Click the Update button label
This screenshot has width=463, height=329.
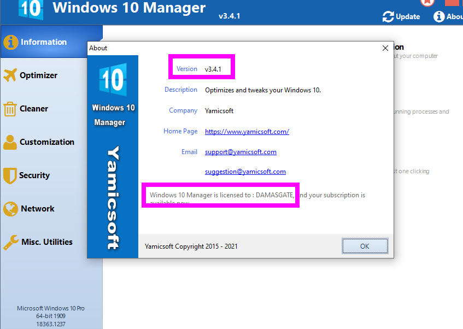point(408,16)
